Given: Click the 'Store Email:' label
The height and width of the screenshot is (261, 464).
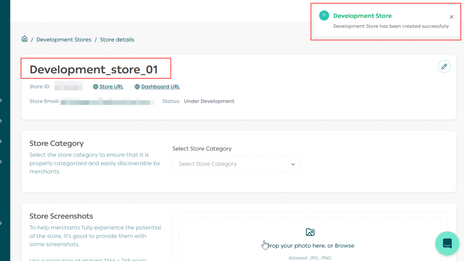Looking at the screenshot, I should click(44, 101).
